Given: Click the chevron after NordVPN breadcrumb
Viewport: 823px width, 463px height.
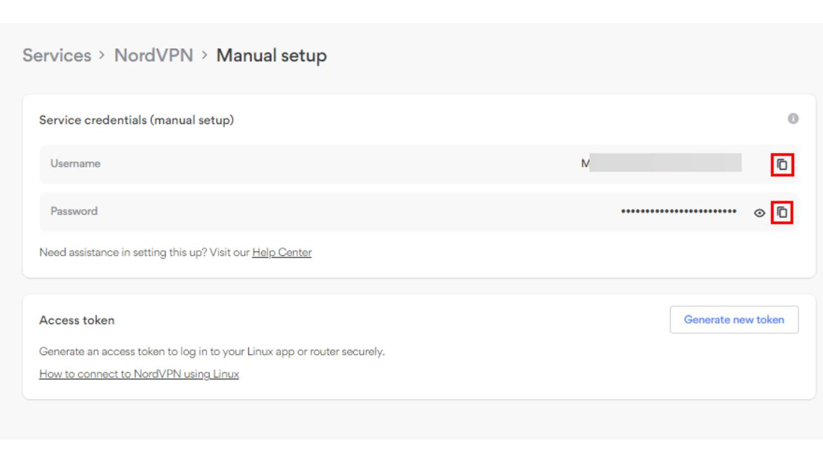Looking at the screenshot, I should point(204,55).
